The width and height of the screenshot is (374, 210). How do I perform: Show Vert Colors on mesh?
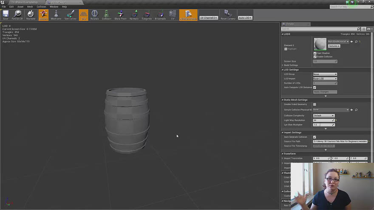pyautogui.click(x=71, y=15)
